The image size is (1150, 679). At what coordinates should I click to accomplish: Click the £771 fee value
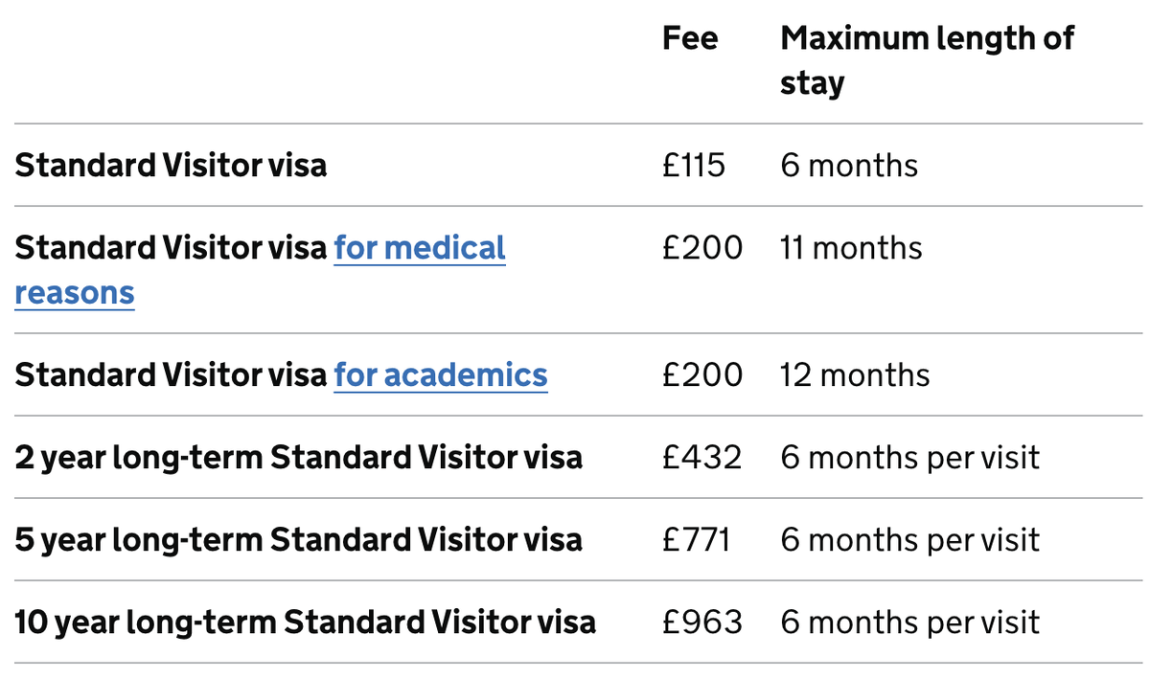point(697,539)
